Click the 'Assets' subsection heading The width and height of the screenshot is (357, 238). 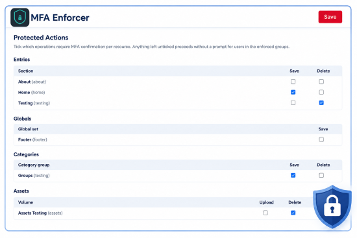click(x=21, y=191)
